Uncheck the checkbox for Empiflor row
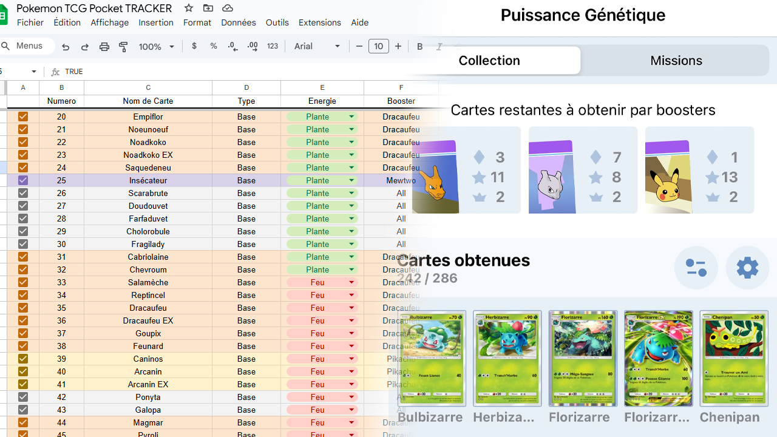The width and height of the screenshot is (777, 437). coord(23,117)
